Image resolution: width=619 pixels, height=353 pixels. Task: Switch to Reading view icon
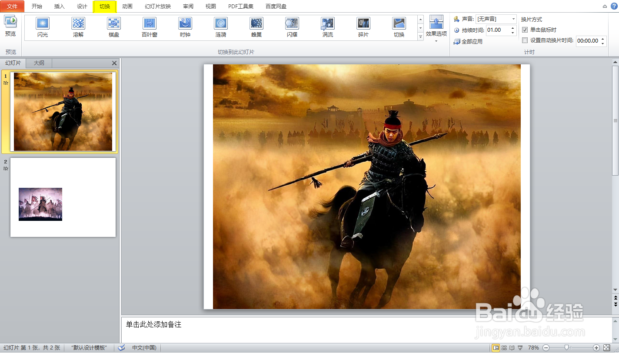512,348
